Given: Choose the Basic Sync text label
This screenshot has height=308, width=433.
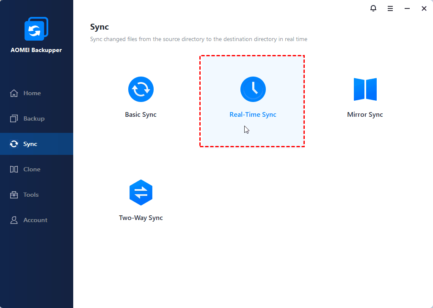Looking at the screenshot, I should pyautogui.click(x=141, y=115).
